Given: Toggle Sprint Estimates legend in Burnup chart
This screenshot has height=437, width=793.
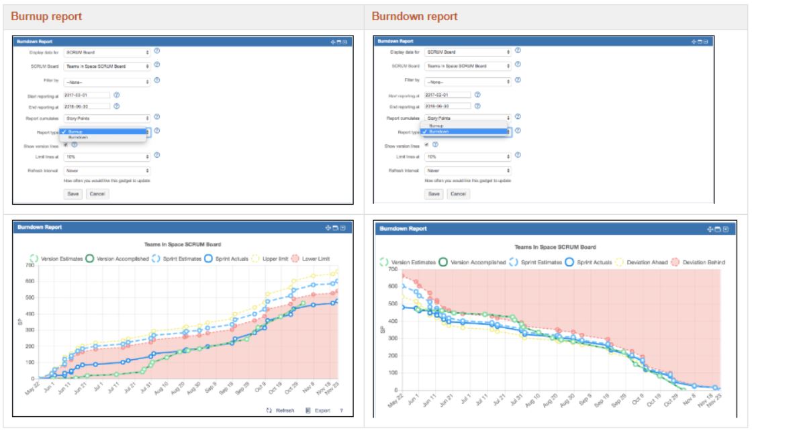Looking at the screenshot, I should tap(177, 259).
